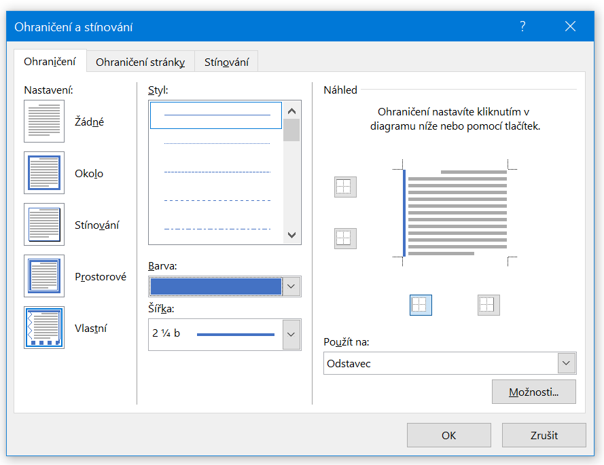Image resolution: width=604 pixels, height=465 pixels.
Task: Select the Prostorové 3D border setting icon
Action: (44, 276)
